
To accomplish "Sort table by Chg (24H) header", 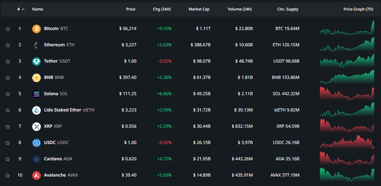I will coord(162,9).
